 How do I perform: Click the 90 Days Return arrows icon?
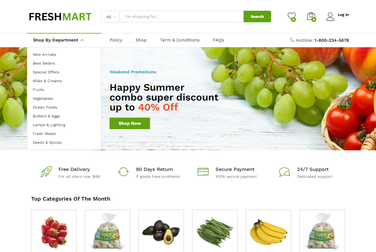(123, 172)
